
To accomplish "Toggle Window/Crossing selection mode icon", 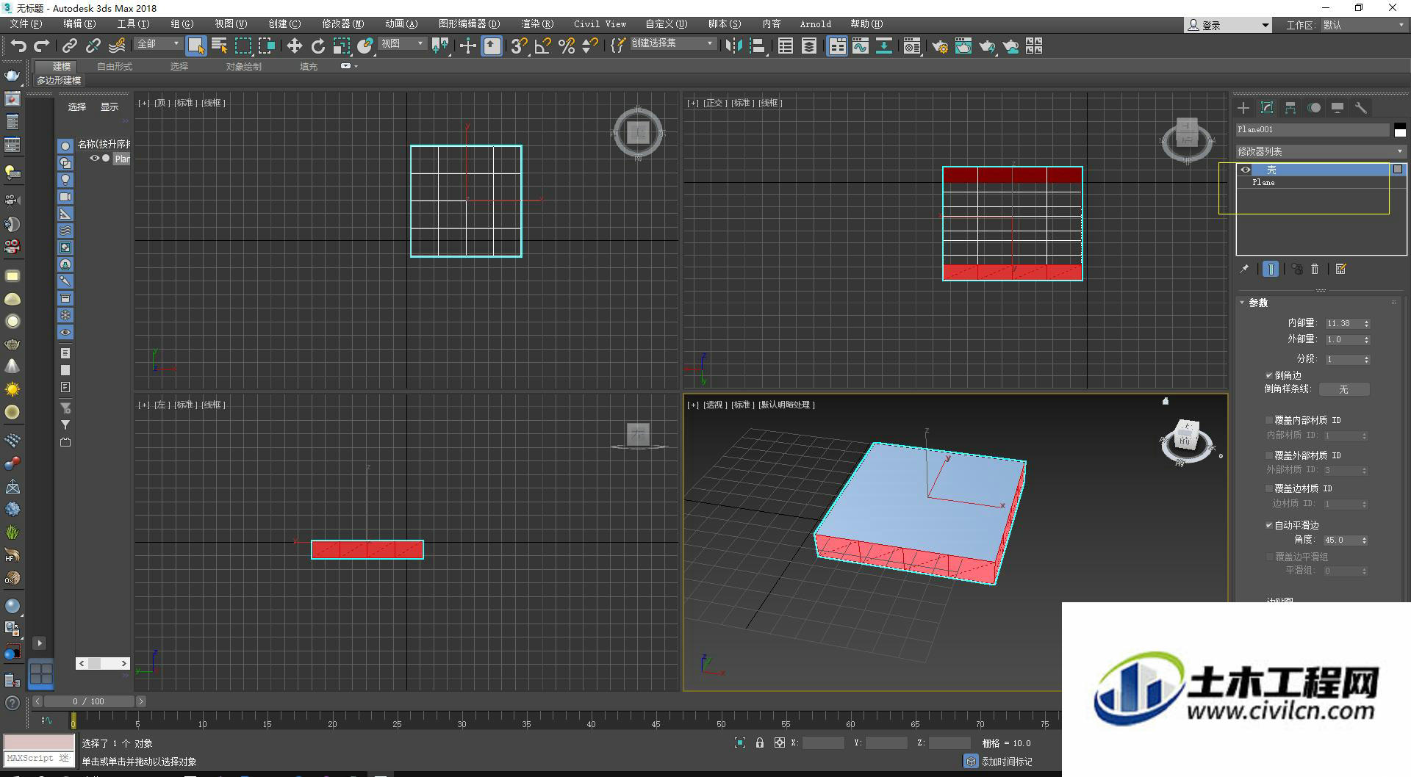I will point(266,46).
